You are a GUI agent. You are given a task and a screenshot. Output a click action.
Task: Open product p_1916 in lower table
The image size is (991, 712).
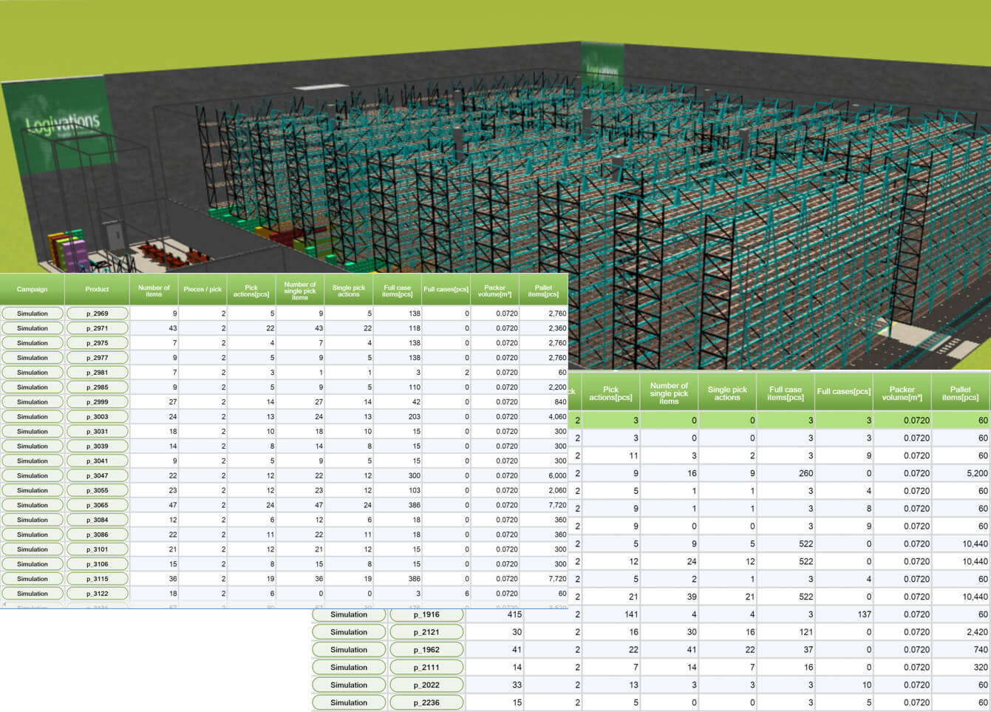pyautogui.click(x=426, y=614)
